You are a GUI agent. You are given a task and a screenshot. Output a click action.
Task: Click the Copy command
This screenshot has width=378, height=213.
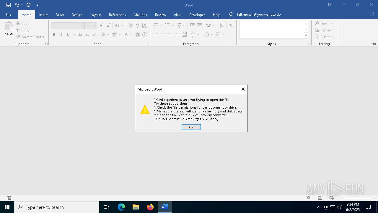(x=23, y=30)
